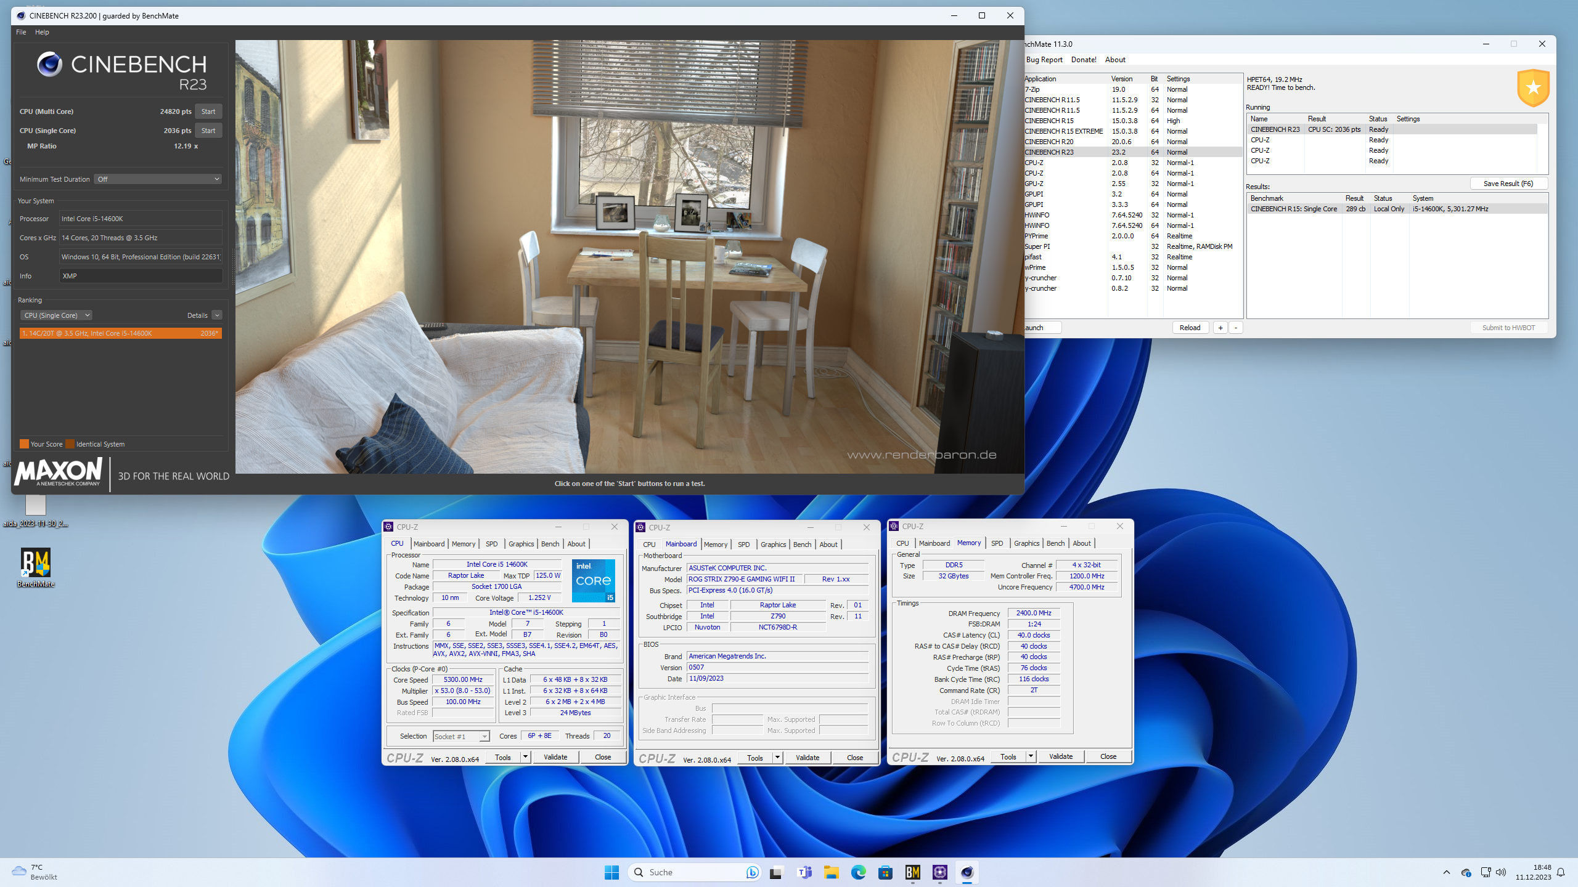Click Save Result (F6) in BenchMate
1578x887 pixels.
tap(1508, 183)
